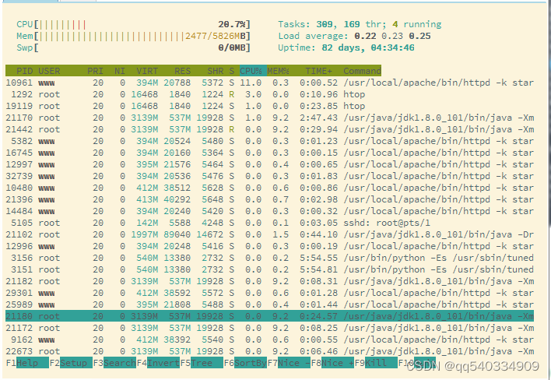Sort processes by RES column
Viewport: 551px width, 380px height.
pyautogui.click(x=182, y=71)
